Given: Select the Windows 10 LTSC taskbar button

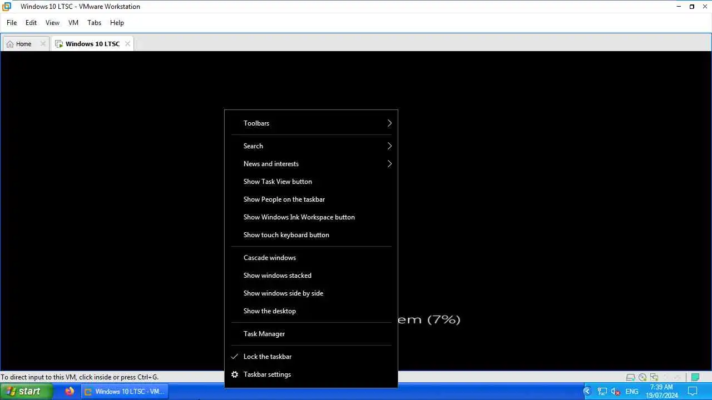Looking at the screenshot, I should pyautogui.click(x=125, y=391).
